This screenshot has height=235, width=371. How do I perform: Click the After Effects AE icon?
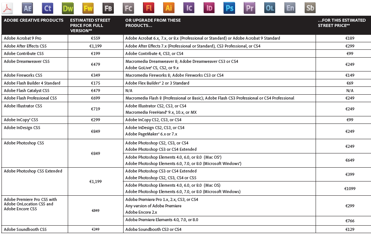27,8
